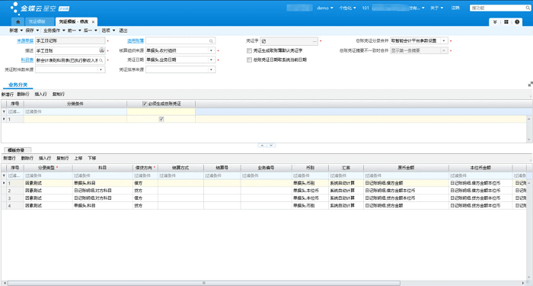Collapse header using double-chevron icon
The width and height of the screenshot is (533, 286).
pos(495,22)
